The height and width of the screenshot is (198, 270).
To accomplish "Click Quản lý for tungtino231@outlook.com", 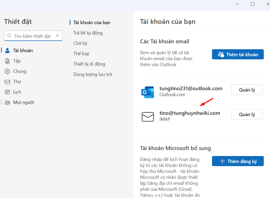I will pyautogui.click(x=247, y=90).
